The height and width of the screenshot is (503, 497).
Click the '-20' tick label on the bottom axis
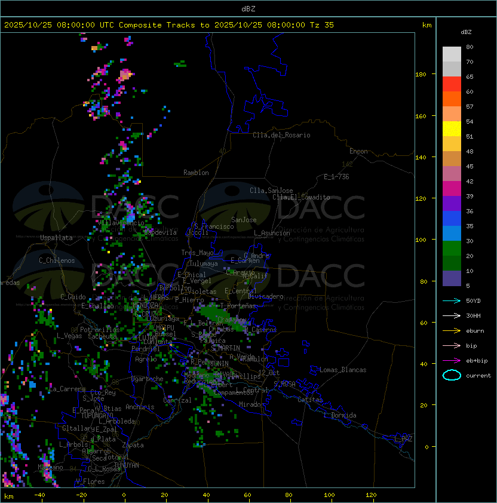(x=81, y=495)
